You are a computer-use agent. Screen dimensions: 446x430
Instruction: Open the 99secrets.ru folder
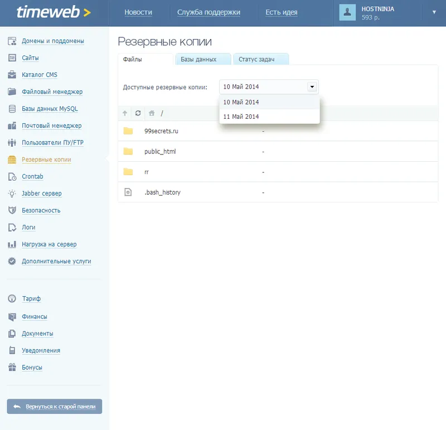coord(161,131)
